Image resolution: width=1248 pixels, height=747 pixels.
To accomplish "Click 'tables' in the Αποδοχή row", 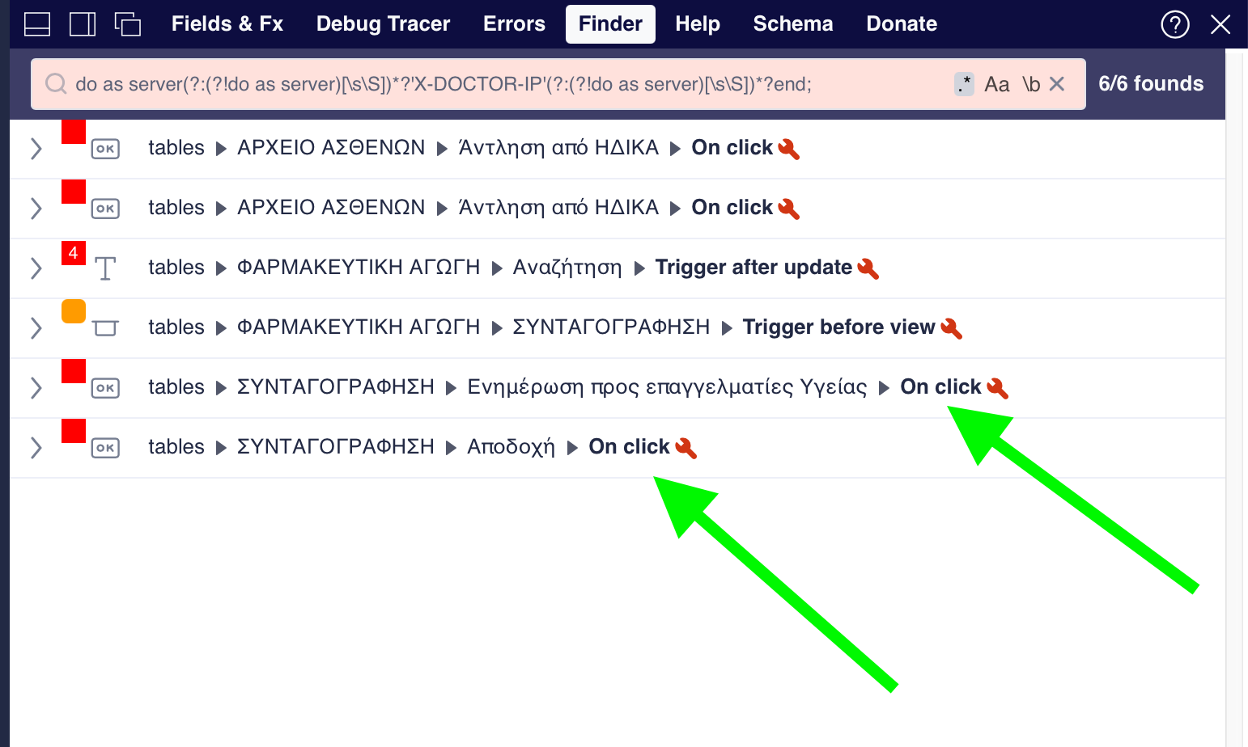I will coord(176,447).
